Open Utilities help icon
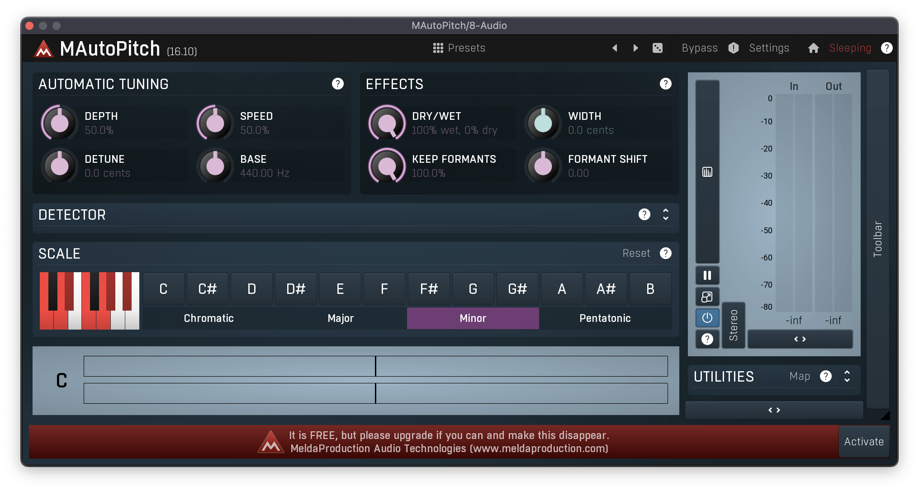This screenshot has height=491, width=919. point(826,376)
